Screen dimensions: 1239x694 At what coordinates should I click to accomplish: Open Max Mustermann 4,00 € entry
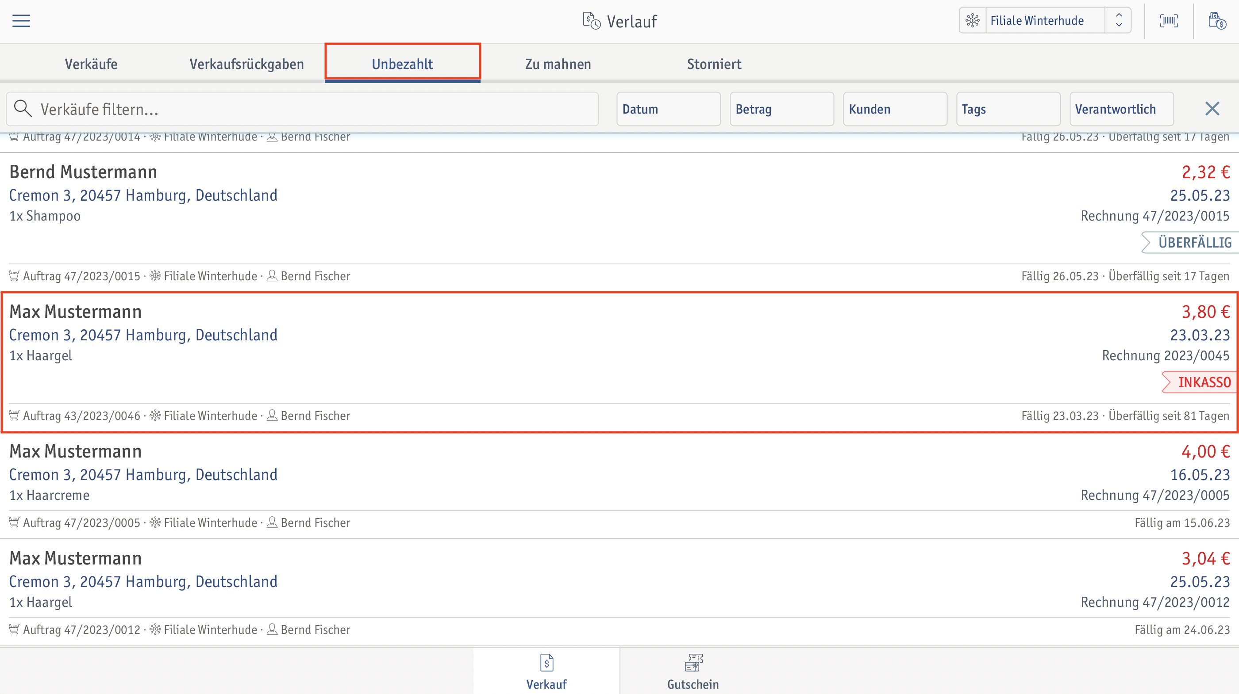[619, 485]
